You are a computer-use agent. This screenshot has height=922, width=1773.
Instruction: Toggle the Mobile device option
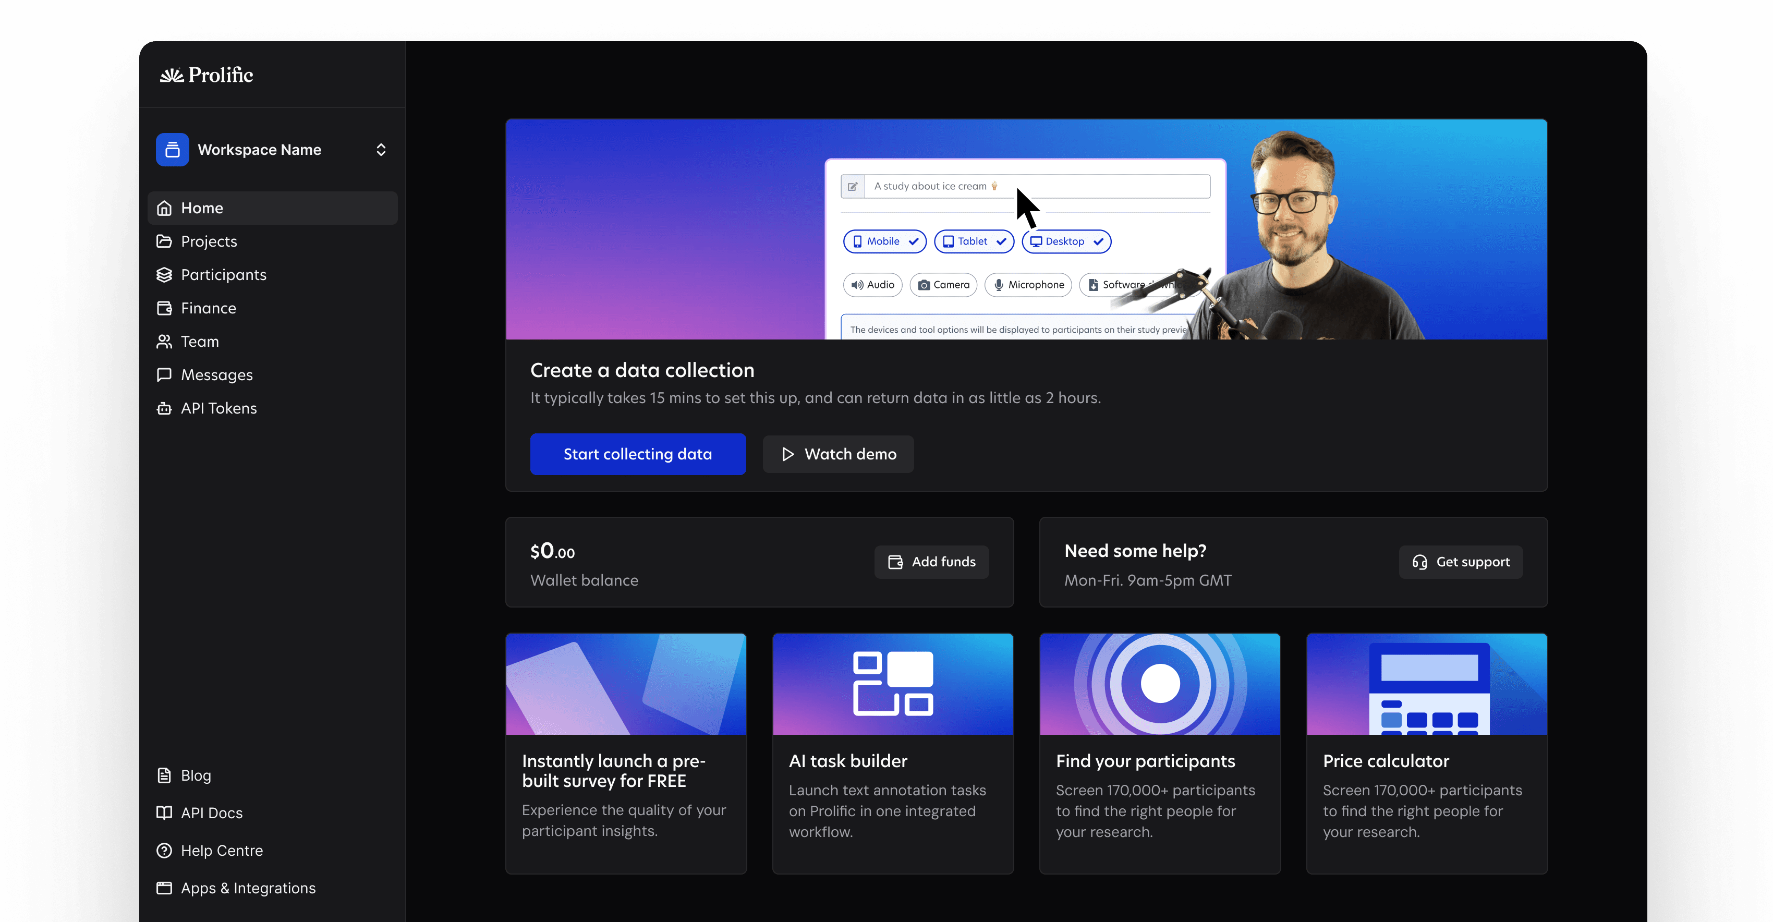click(x=884, y=241)
